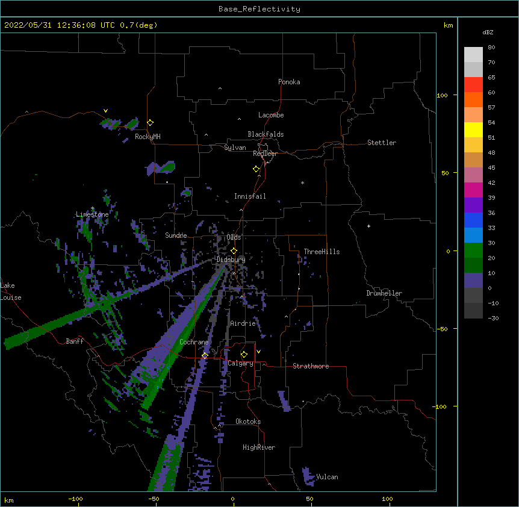The image size is (519, 507).
Task: Pick the red 60-65 dBZ legend swatch
Action: tap(473, 85)
